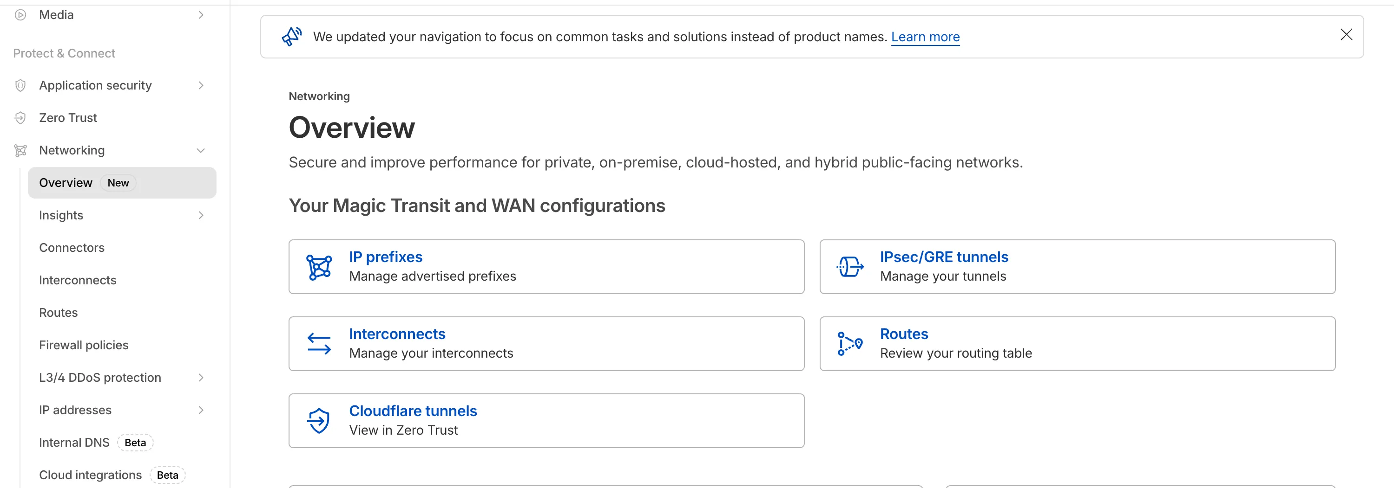Dismiss the navigation update banner
The image size is (1394, 488).
coord(1346,35)
